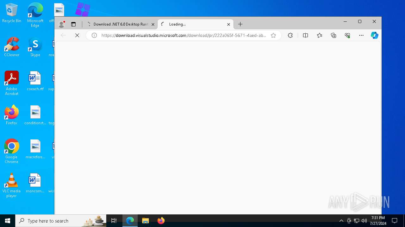Screen dimensions: 405x227
Task: Stop page loading with X button
Action: [77, 35]
